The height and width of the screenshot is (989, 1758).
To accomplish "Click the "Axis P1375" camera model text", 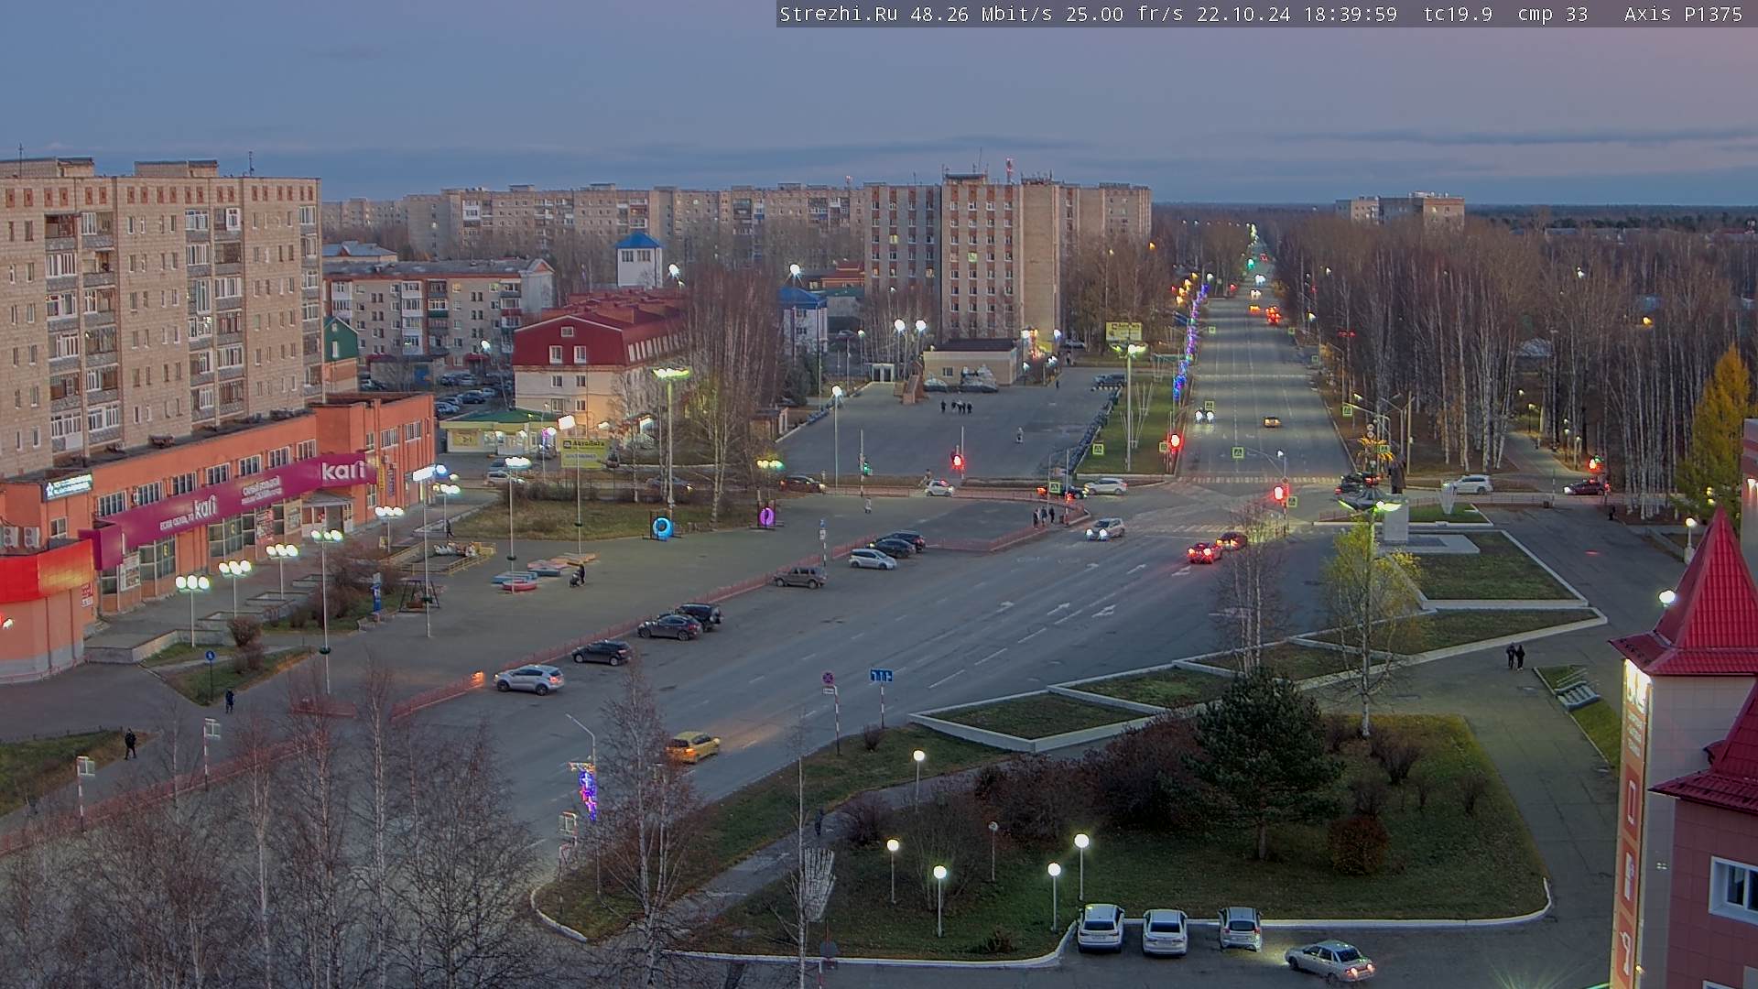I will tap(1683, 15).
